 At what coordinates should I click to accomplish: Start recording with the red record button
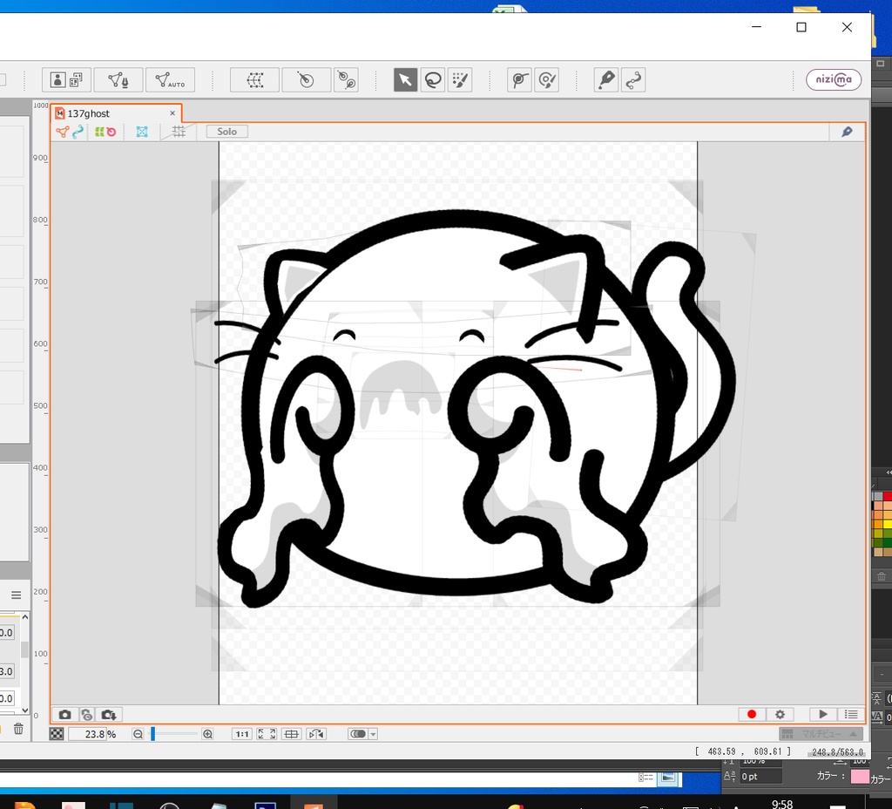coord(752,714)
